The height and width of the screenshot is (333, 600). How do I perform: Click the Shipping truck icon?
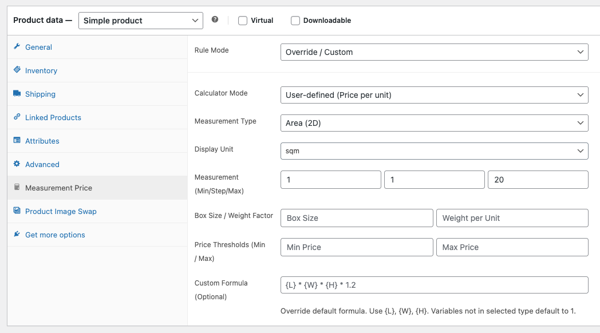coord(17,94)
